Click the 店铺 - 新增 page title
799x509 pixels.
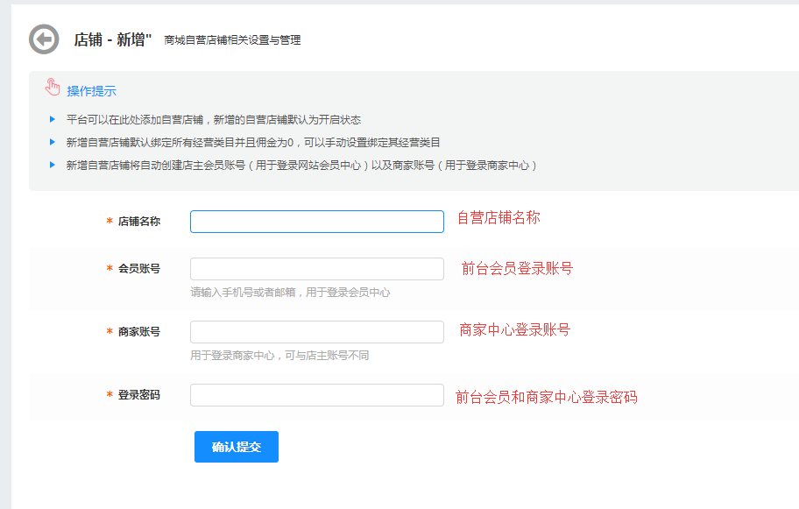click(113, 39)
